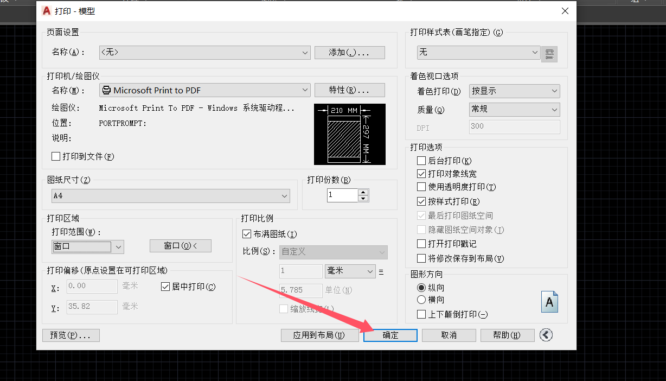666x381 pixels.
Task: Open the page setup 名称 dropdown
Action: coord(205,53)
